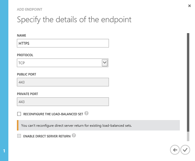Expand the Protocol dropdown arrow
Image resolution: width=195 pixels, height=161 pixels.
coord(105,63)
